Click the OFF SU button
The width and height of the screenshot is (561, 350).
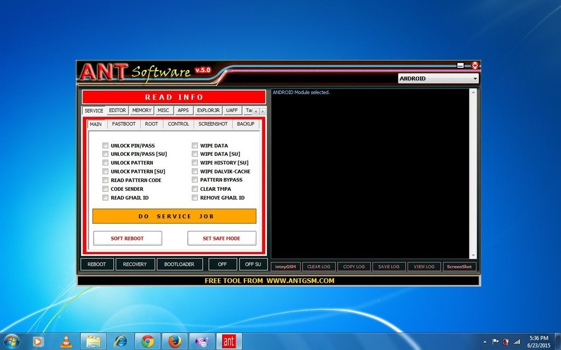[253, 264]
